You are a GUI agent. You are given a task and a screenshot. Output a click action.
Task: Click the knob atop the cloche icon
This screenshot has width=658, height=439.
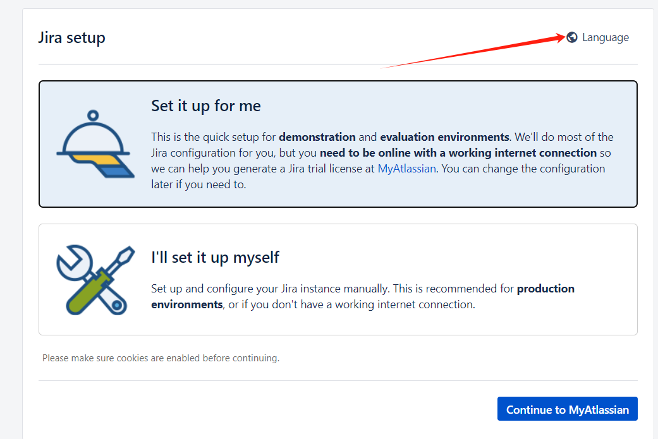pyautogui.click(x=93, y=116)
